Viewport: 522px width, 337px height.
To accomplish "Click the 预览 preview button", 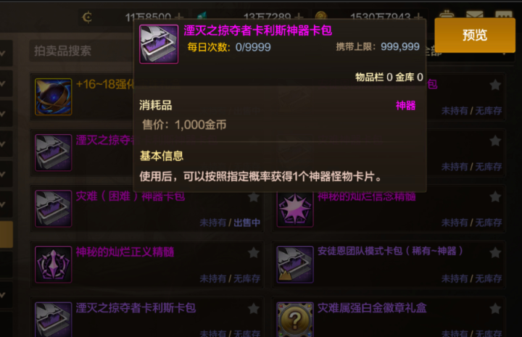I will 475,35.
